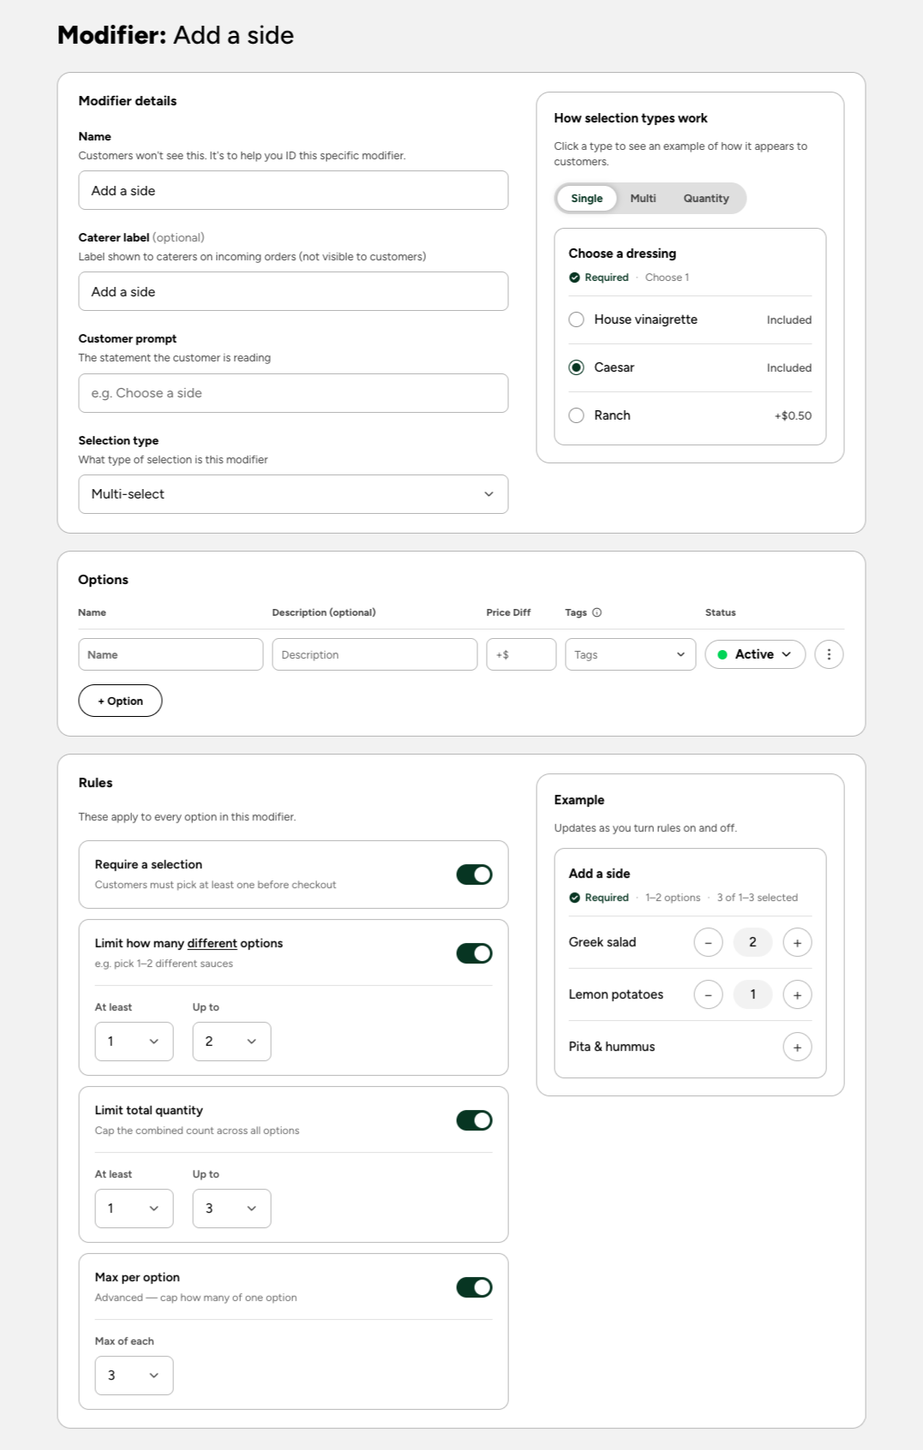The height and width of the screenshot is (1450, 923).
Task: Click the Customer prompt input field
Action: click(293, 393)
